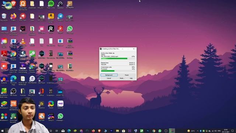Launch Audacity from desktop
The image size is (236, 133).
[4, 80]
